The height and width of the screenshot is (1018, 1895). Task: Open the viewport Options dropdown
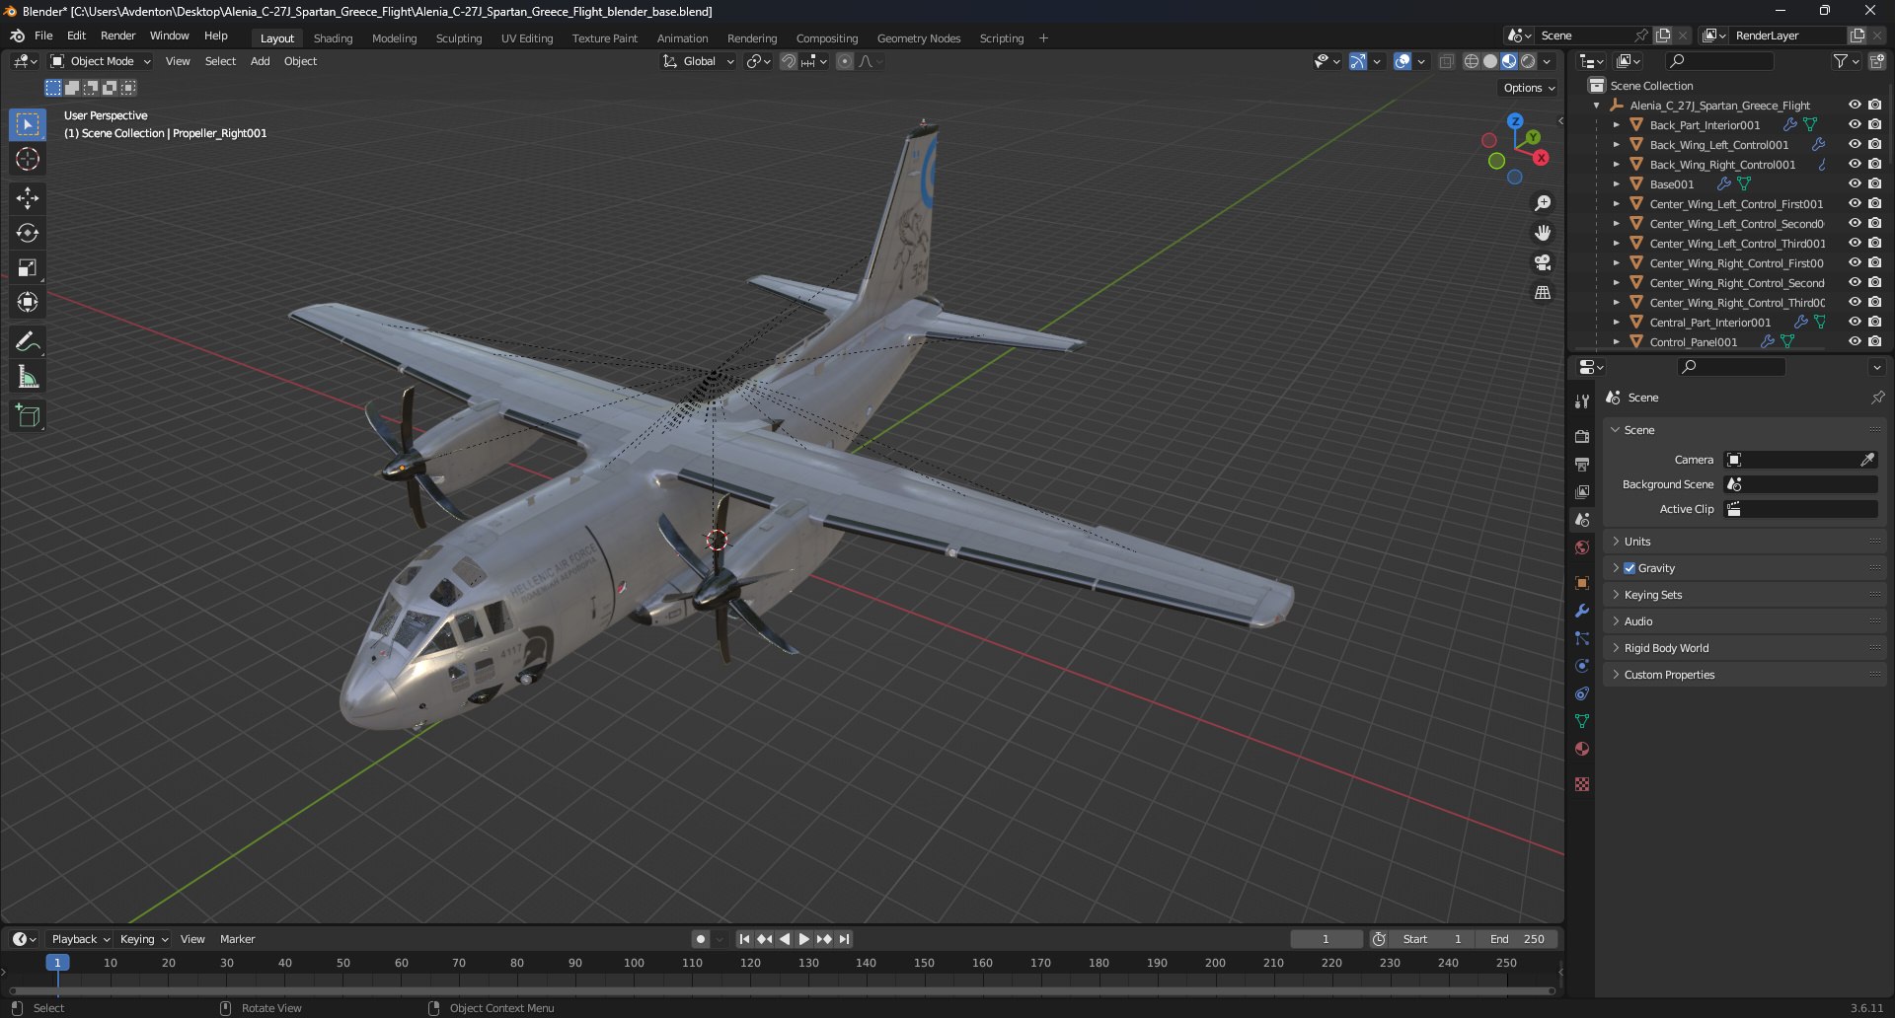pos(1529,88)
